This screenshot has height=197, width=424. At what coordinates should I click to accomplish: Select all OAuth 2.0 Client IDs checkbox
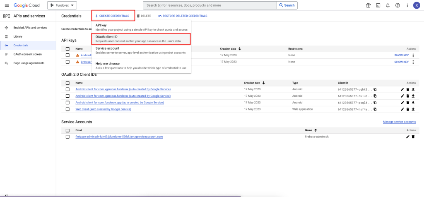coord(67,83)
